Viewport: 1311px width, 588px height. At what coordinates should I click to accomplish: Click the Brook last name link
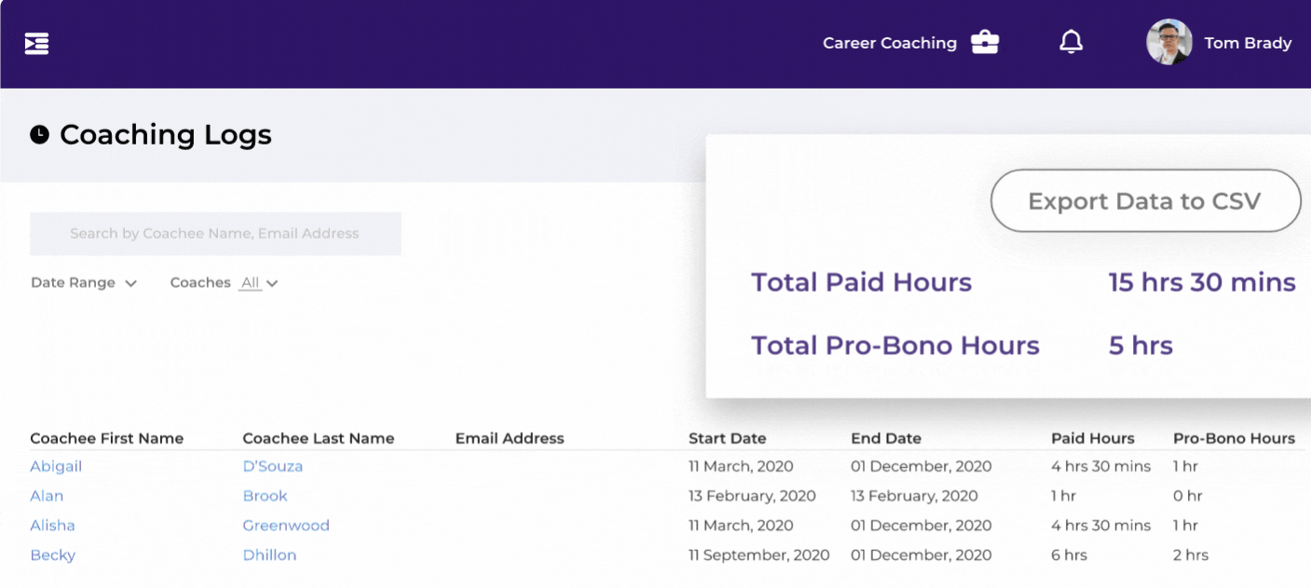click(265, 496)
